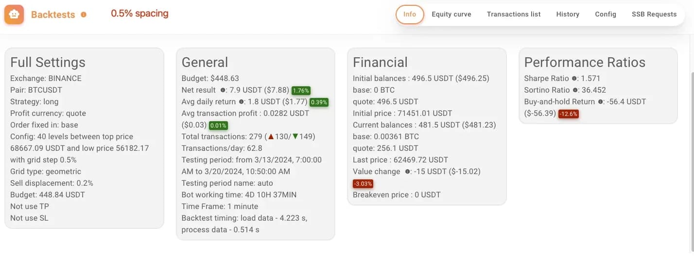Click the robot logo icon
The image size is (694, 257).
pos(14,15)
